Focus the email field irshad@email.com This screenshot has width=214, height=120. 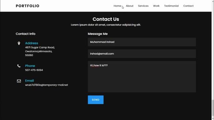[142, 54]
